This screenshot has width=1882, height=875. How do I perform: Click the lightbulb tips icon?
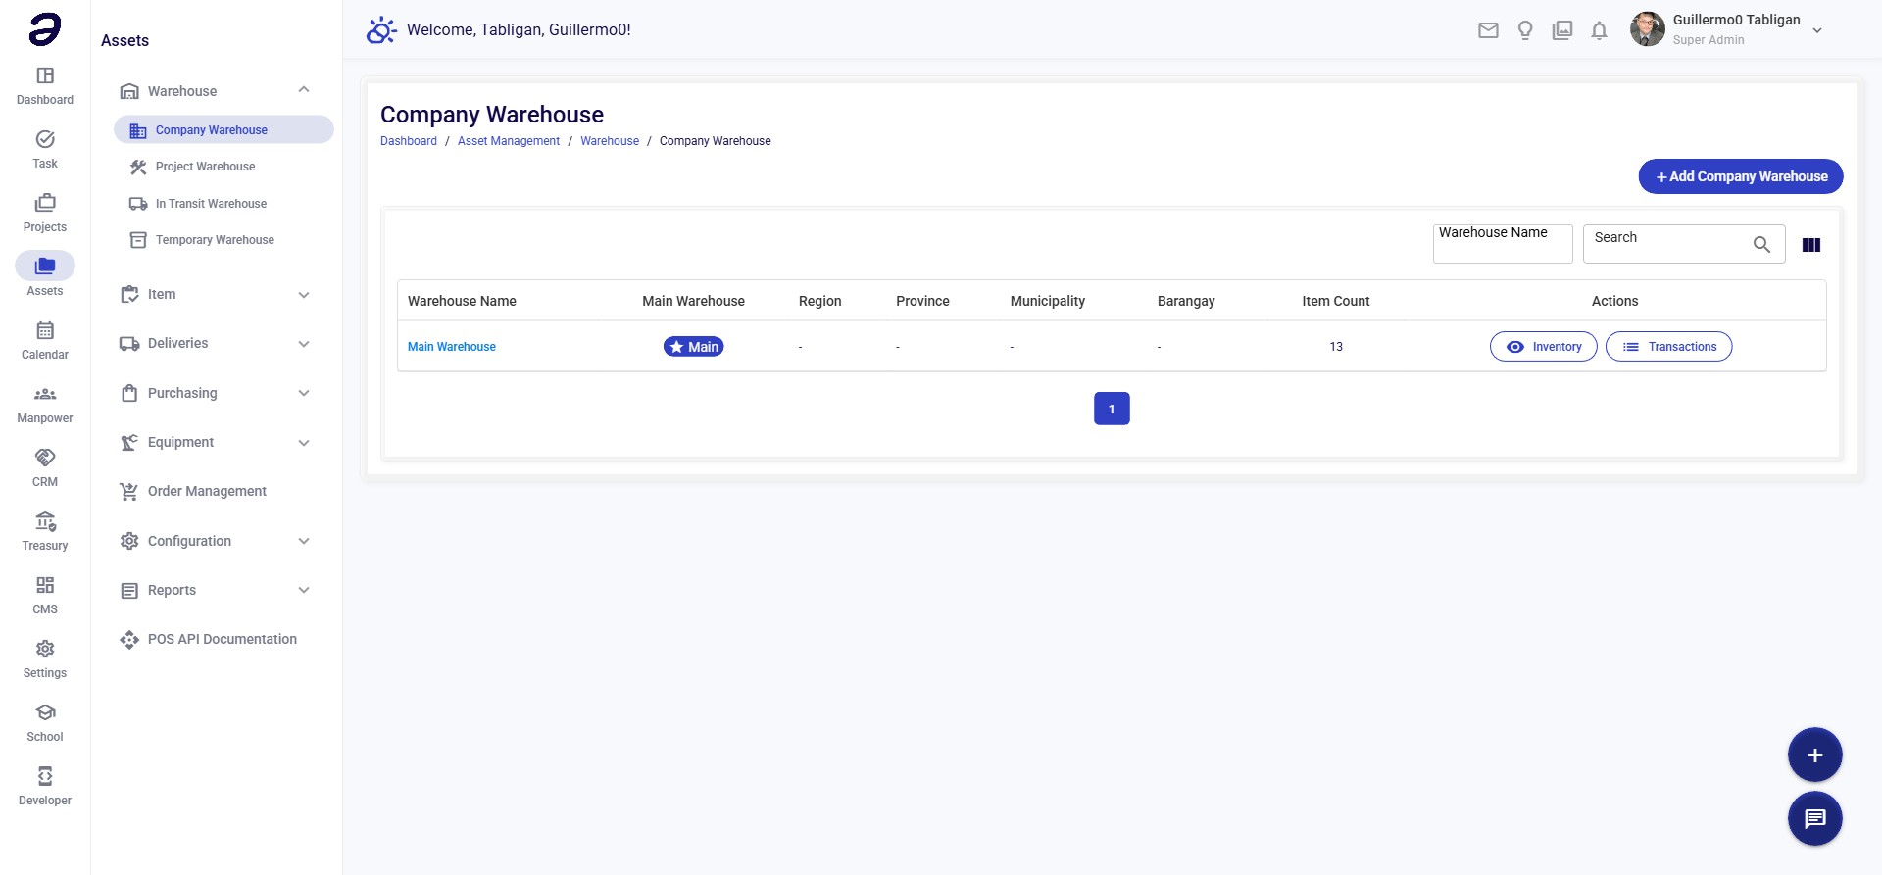(1525, 30)
